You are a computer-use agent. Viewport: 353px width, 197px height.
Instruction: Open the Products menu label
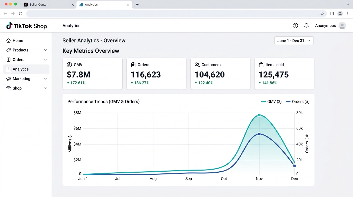click(21, 50)
